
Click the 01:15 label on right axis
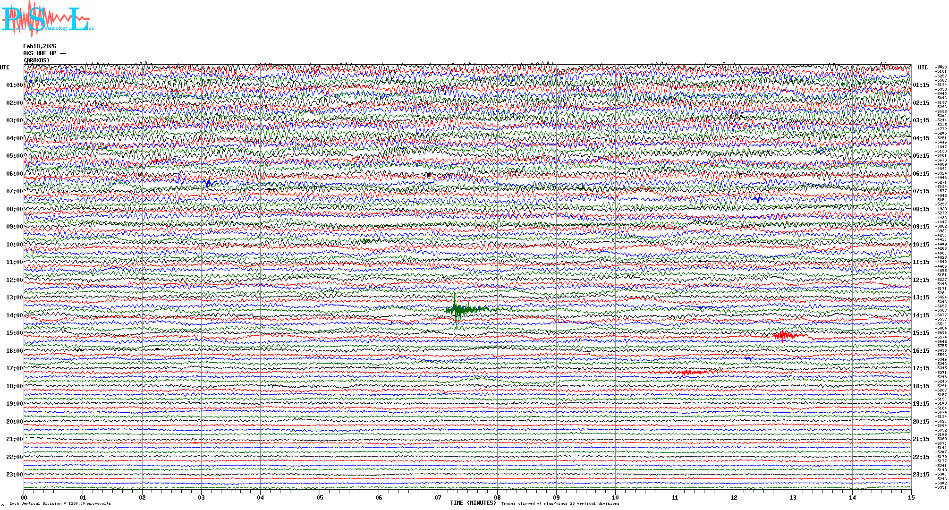pyautogui.click(x=921, y=85)
